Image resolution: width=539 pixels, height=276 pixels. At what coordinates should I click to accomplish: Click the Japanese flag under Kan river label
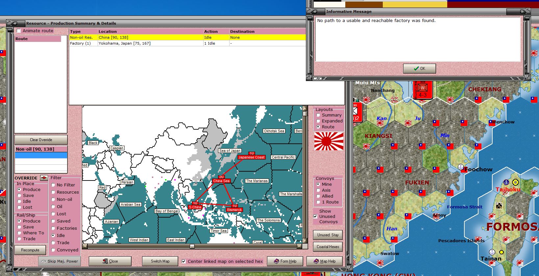point(380,123)
